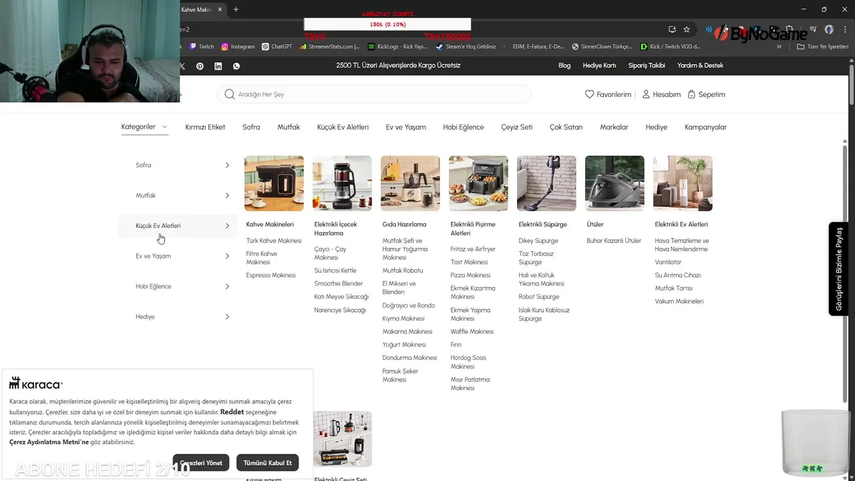Viewport: 855px width, 481px height.
Task: Select Fritöz ve Airfryer link
Action: tap(473, 249)
